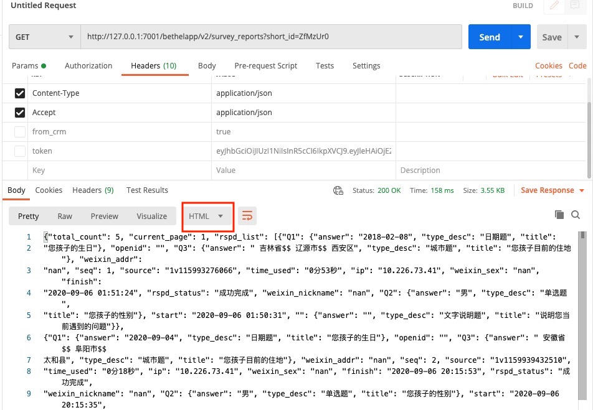Open the Send button dropdown arrow
The image size is (593, 410).
point(519,37)
